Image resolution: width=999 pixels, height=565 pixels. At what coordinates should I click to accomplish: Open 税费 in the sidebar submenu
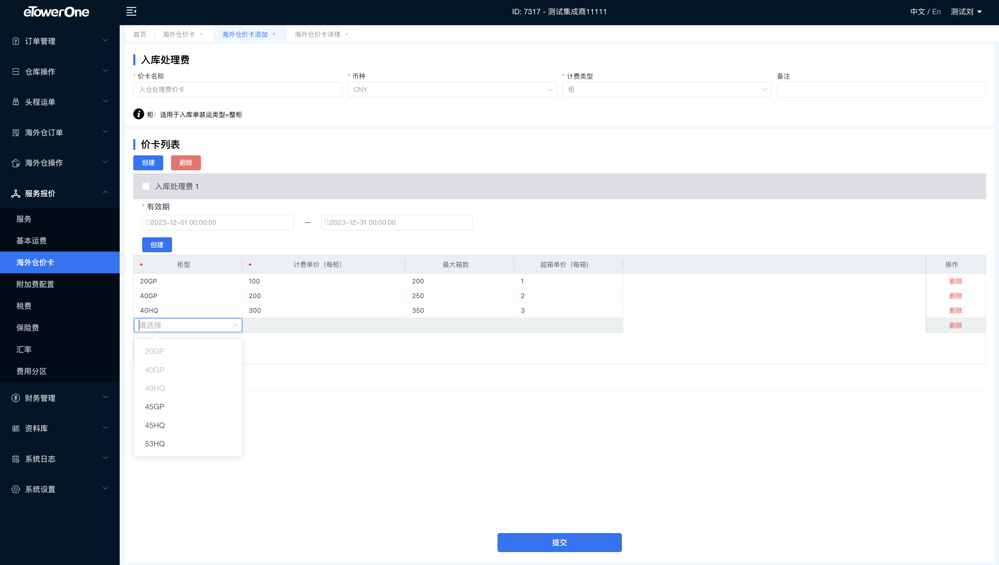60,306
